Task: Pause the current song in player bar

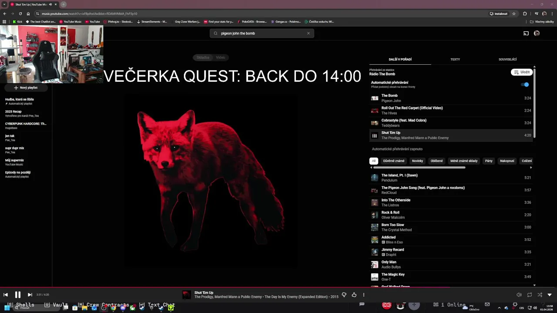Action: tap(18, 295)
